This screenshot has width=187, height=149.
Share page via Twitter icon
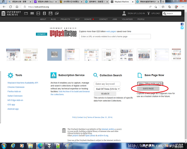click(182, 28)
